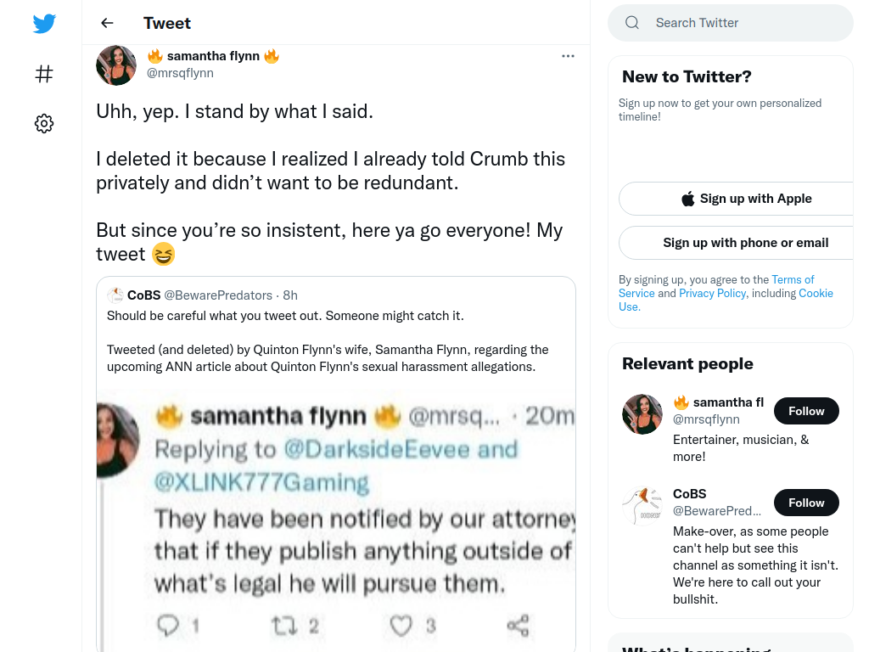Viewport: 869px width, 652px height.
Task: Focus the Search Twitter field
Action: point(731,23)
